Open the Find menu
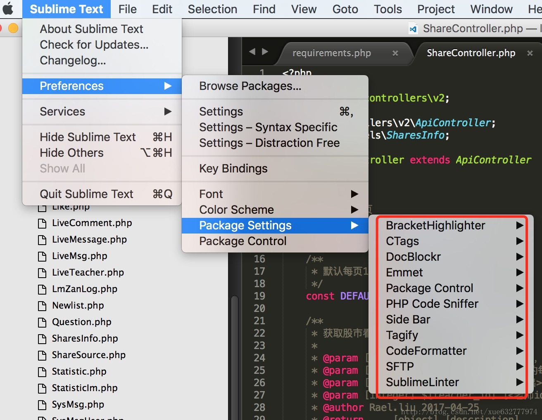The height and width of the screenshot is (420, 542). tap(264, 9)
